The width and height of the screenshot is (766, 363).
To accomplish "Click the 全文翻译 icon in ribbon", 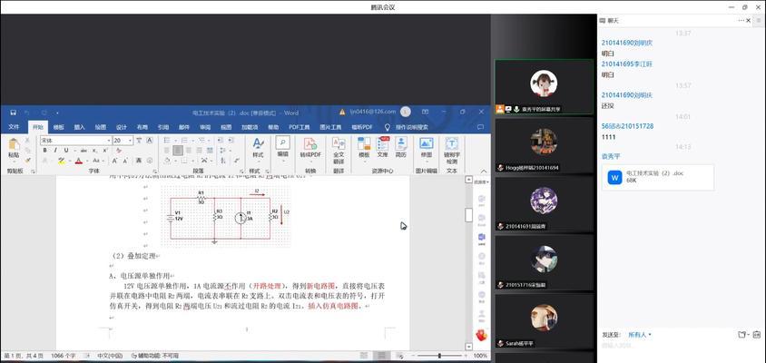I will tap(339, 146).
